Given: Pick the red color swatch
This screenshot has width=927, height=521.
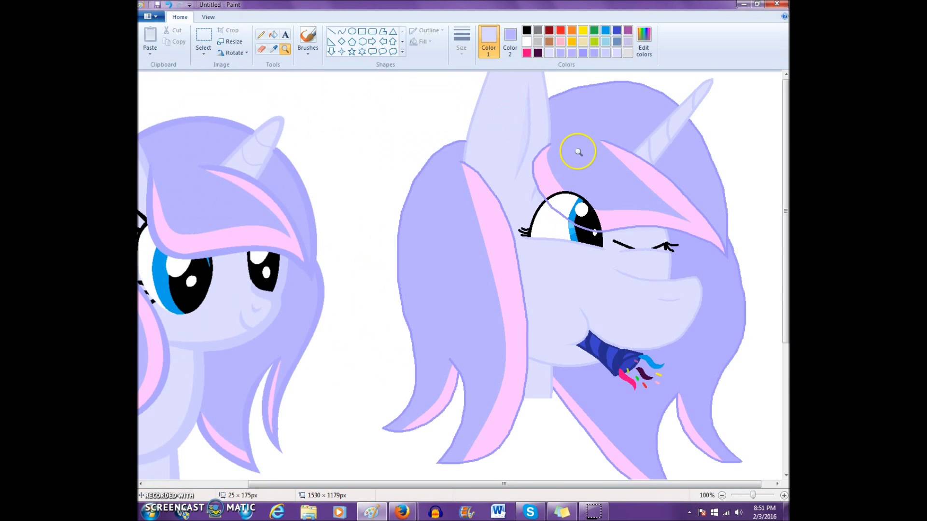Looking at the screenshot, I should 561,30.
